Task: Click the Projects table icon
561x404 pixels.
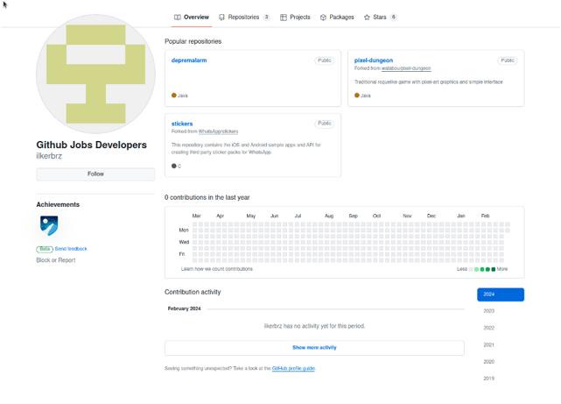Action: pyautogui.click(x=284, y=18)
